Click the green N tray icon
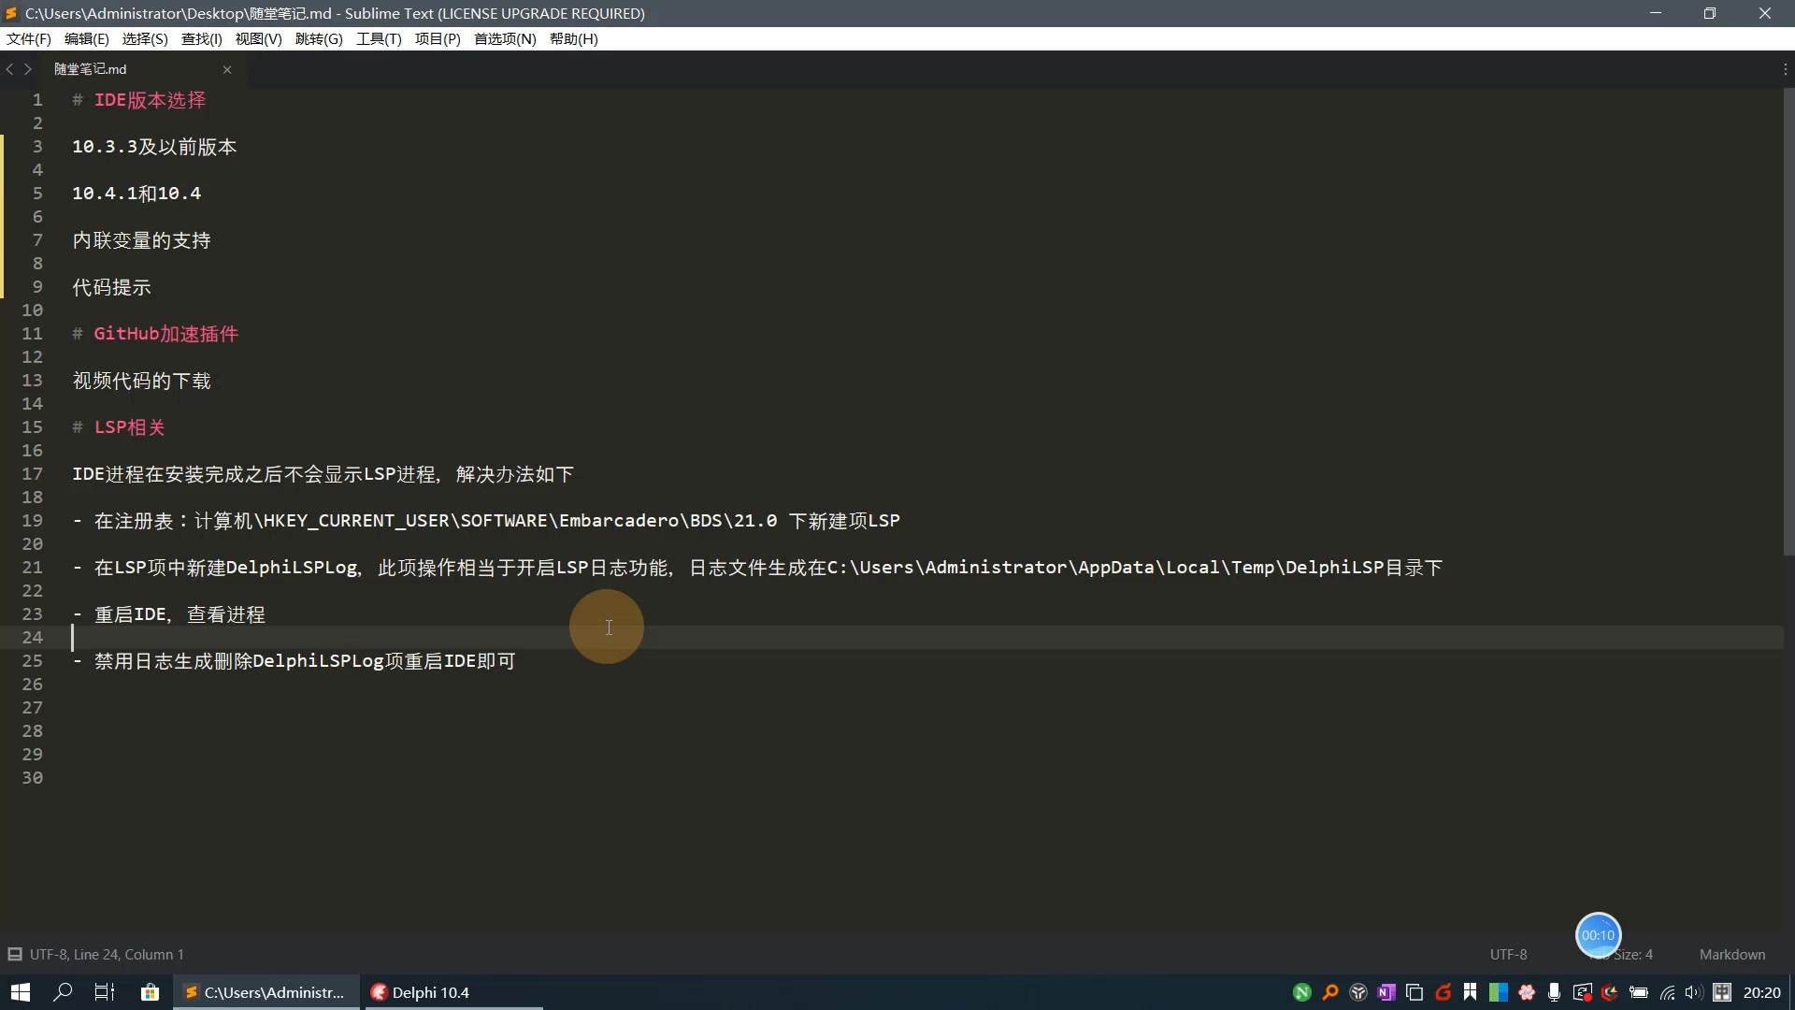1795x1010 pixels. [x=1302, y=992]
